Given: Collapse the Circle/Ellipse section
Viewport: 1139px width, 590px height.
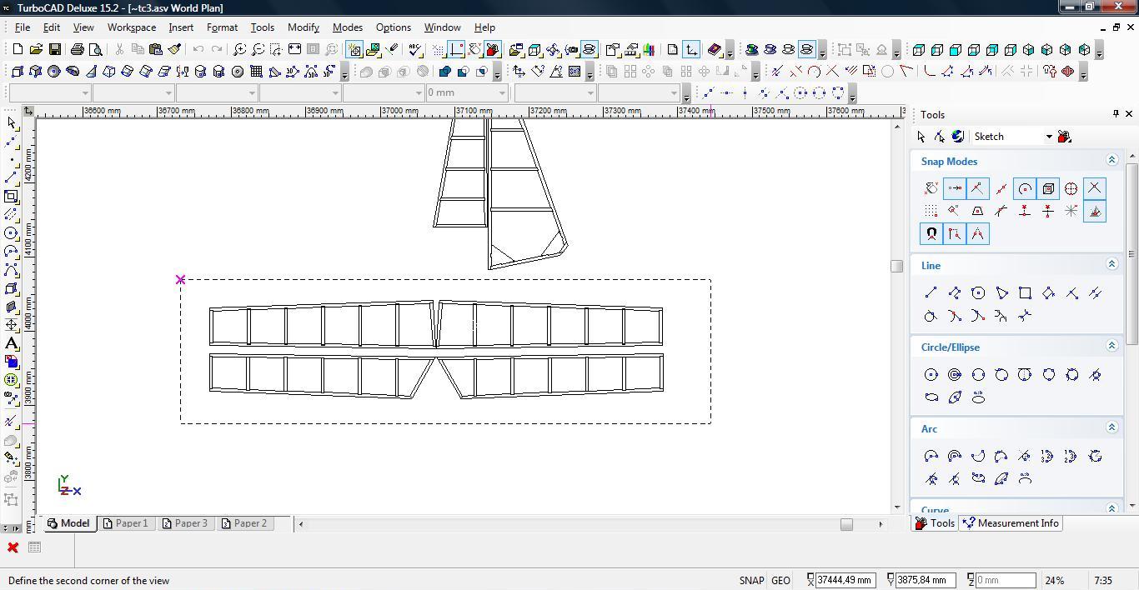Looking at the screenshot, I should click(1111, 346).
